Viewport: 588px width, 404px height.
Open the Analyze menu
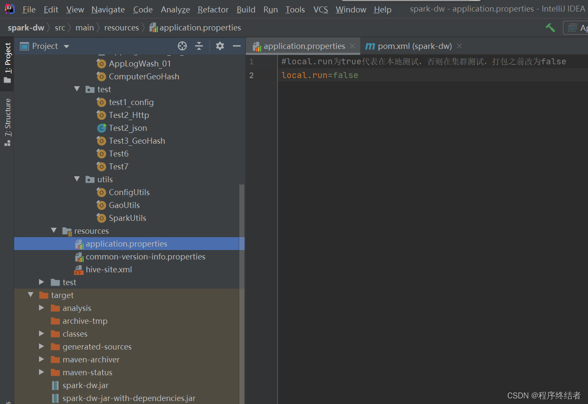point(175,9)
